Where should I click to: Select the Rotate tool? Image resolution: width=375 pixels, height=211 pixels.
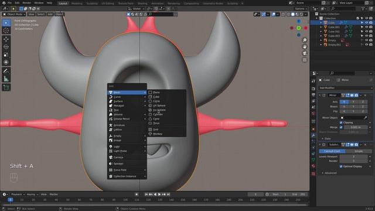click(x=6, y=47)
